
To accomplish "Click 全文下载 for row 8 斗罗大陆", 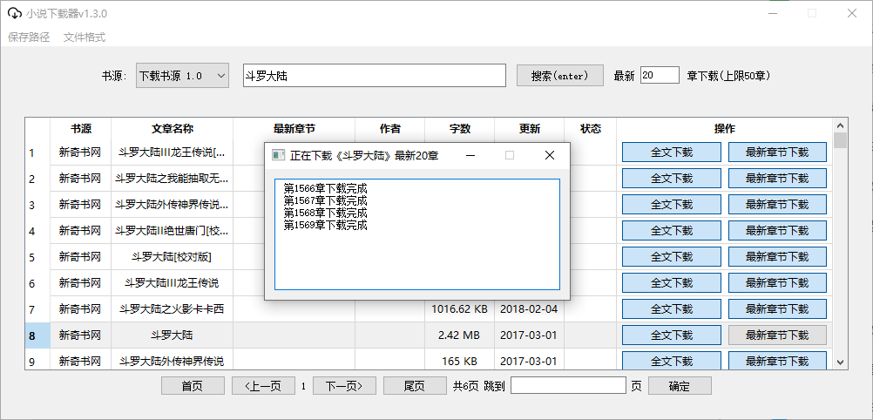I will click(671, 335).
